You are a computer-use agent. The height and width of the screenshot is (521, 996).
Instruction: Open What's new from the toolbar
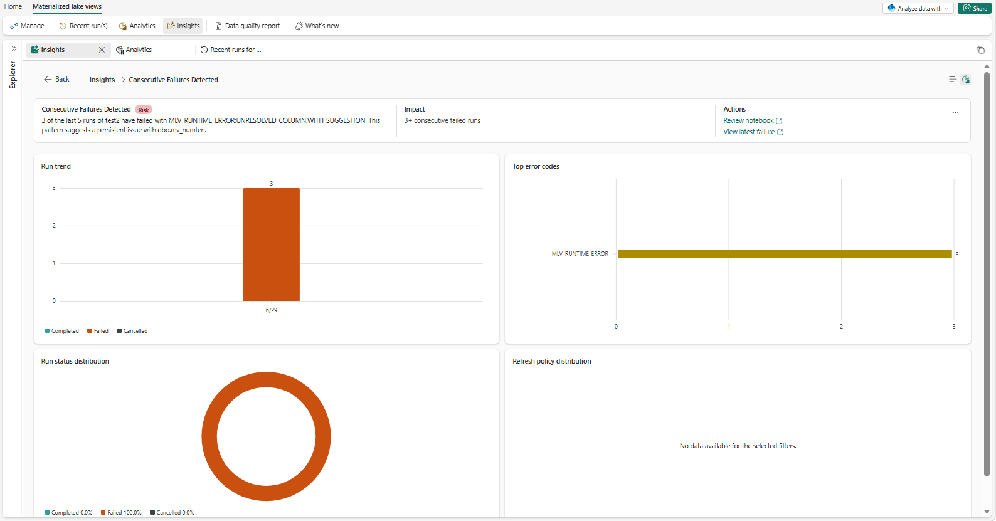tap(317, 26)
